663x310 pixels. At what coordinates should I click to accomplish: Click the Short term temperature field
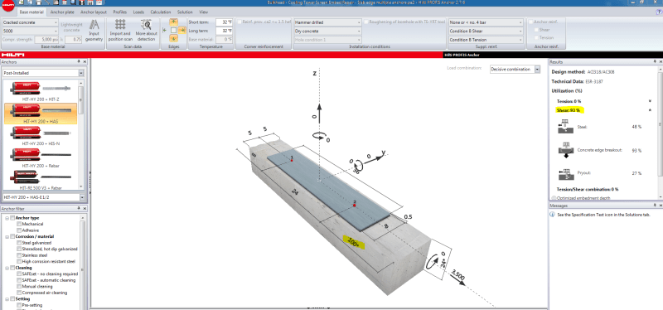tap(224, 22)
